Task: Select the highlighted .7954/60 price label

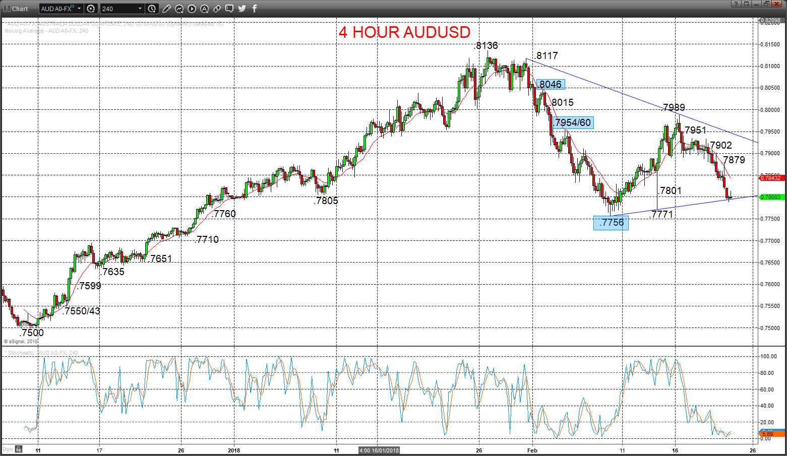Action: (572, 122)
